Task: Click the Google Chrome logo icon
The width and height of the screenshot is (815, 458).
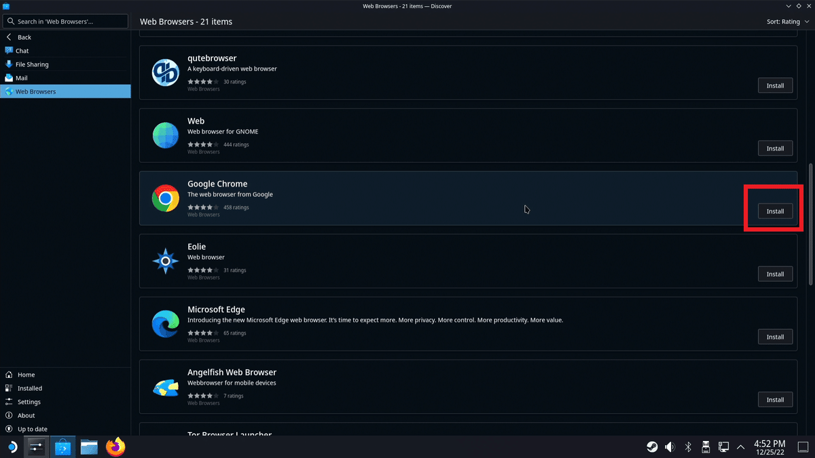Action: point(165,198)
